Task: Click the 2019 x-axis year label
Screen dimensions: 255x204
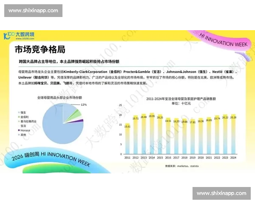Action: pyautogui.click(x=193, y=158)
